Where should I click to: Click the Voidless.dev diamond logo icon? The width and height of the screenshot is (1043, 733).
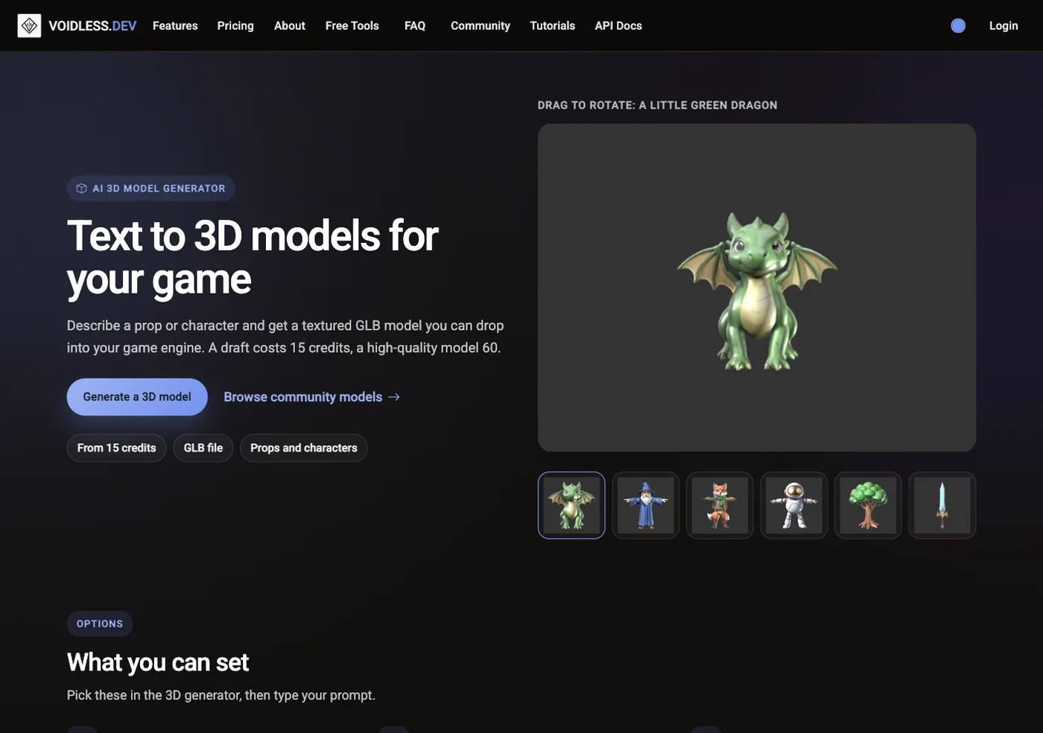coord(29,25)
